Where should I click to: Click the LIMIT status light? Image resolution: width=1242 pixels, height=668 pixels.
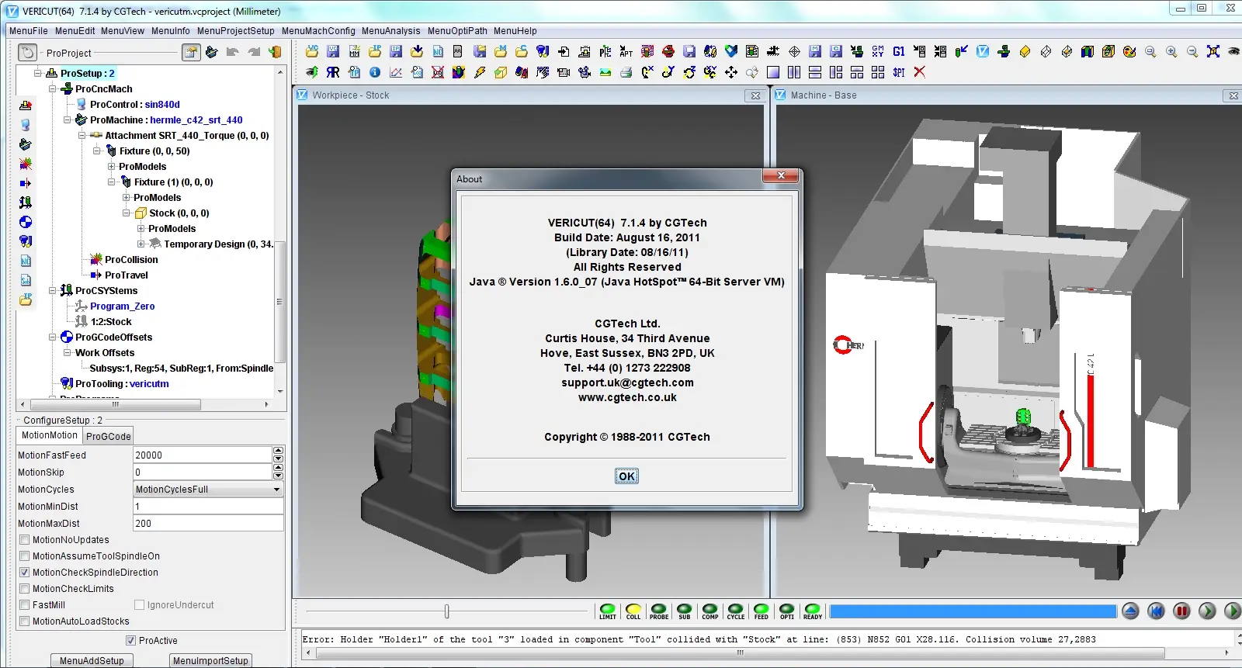[x=608, y=611]
